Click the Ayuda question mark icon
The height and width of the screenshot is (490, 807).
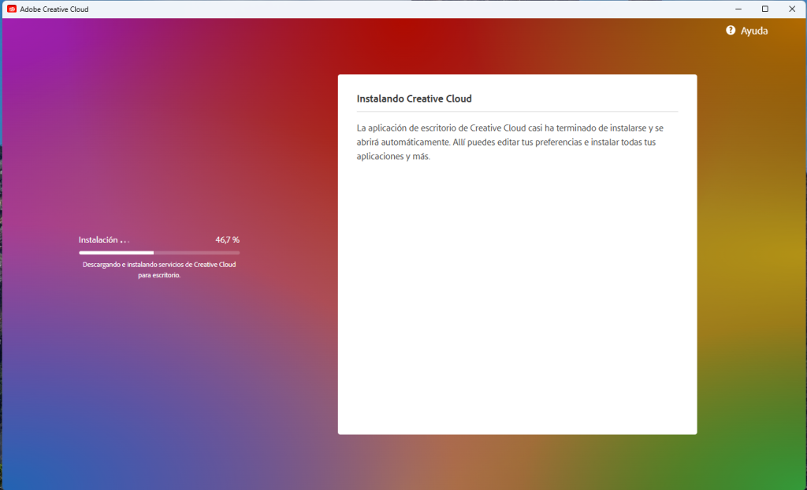click(731, 31)
